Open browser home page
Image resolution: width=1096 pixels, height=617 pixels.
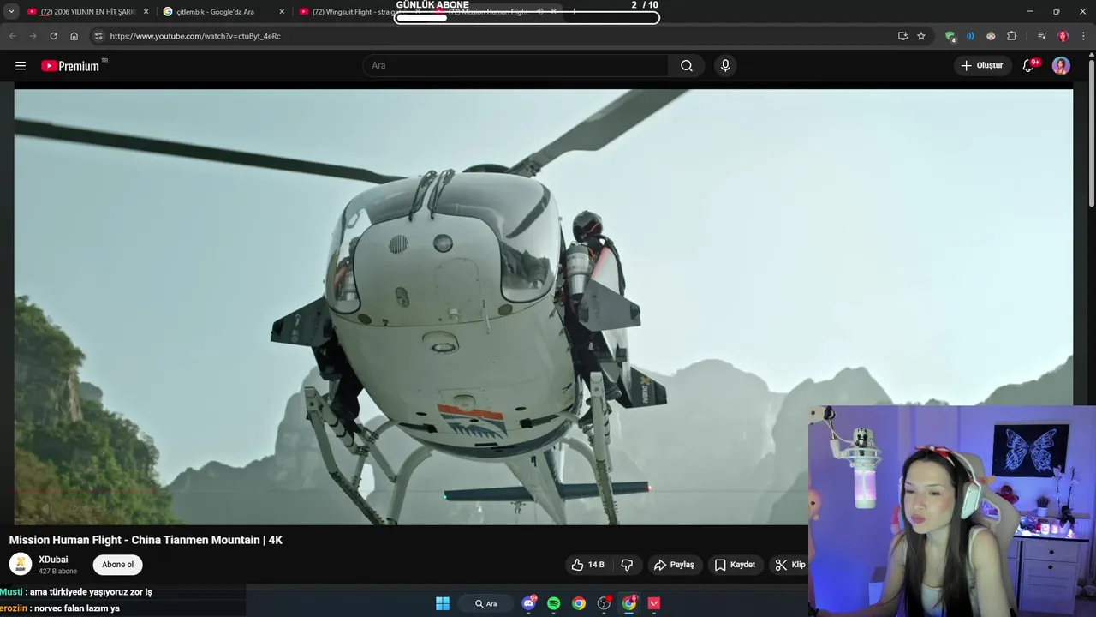click(x=74, y=36)
